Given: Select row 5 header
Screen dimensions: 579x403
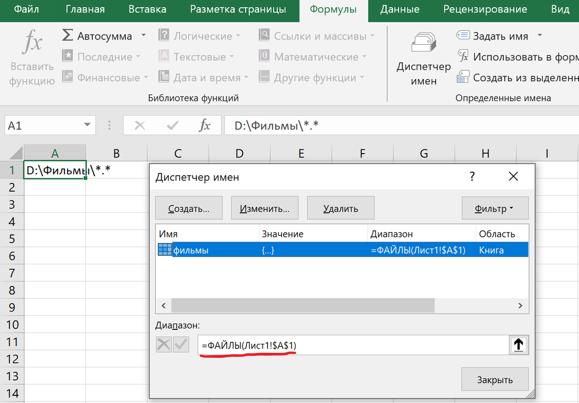Looking at the screenshot, I should [12, 239].
